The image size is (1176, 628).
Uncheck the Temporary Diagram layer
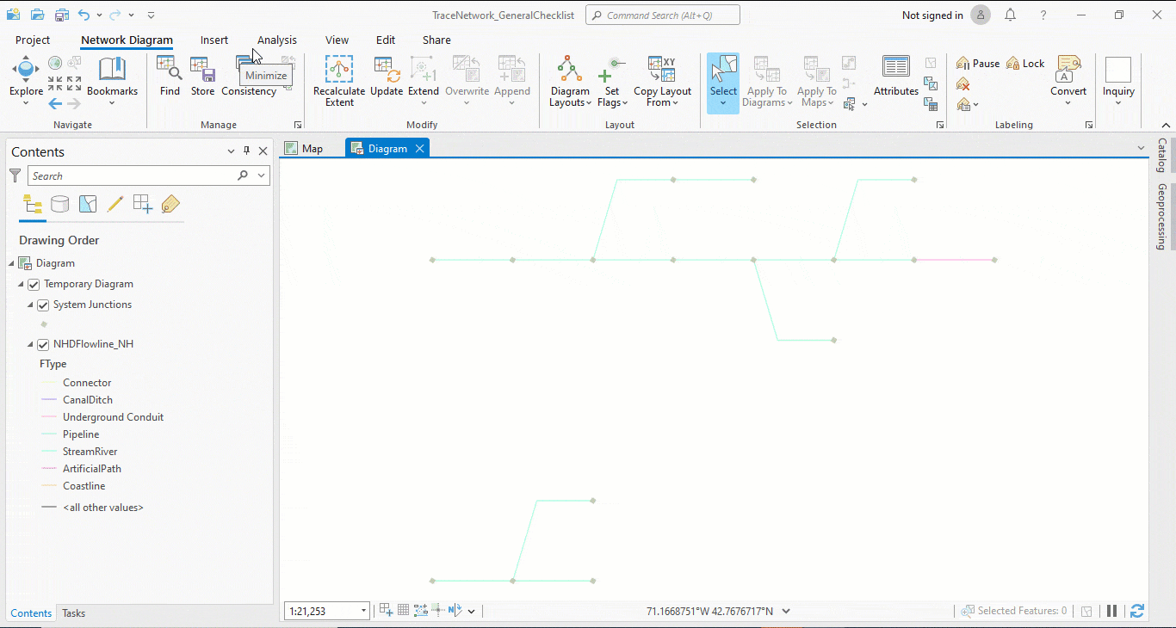33,284
